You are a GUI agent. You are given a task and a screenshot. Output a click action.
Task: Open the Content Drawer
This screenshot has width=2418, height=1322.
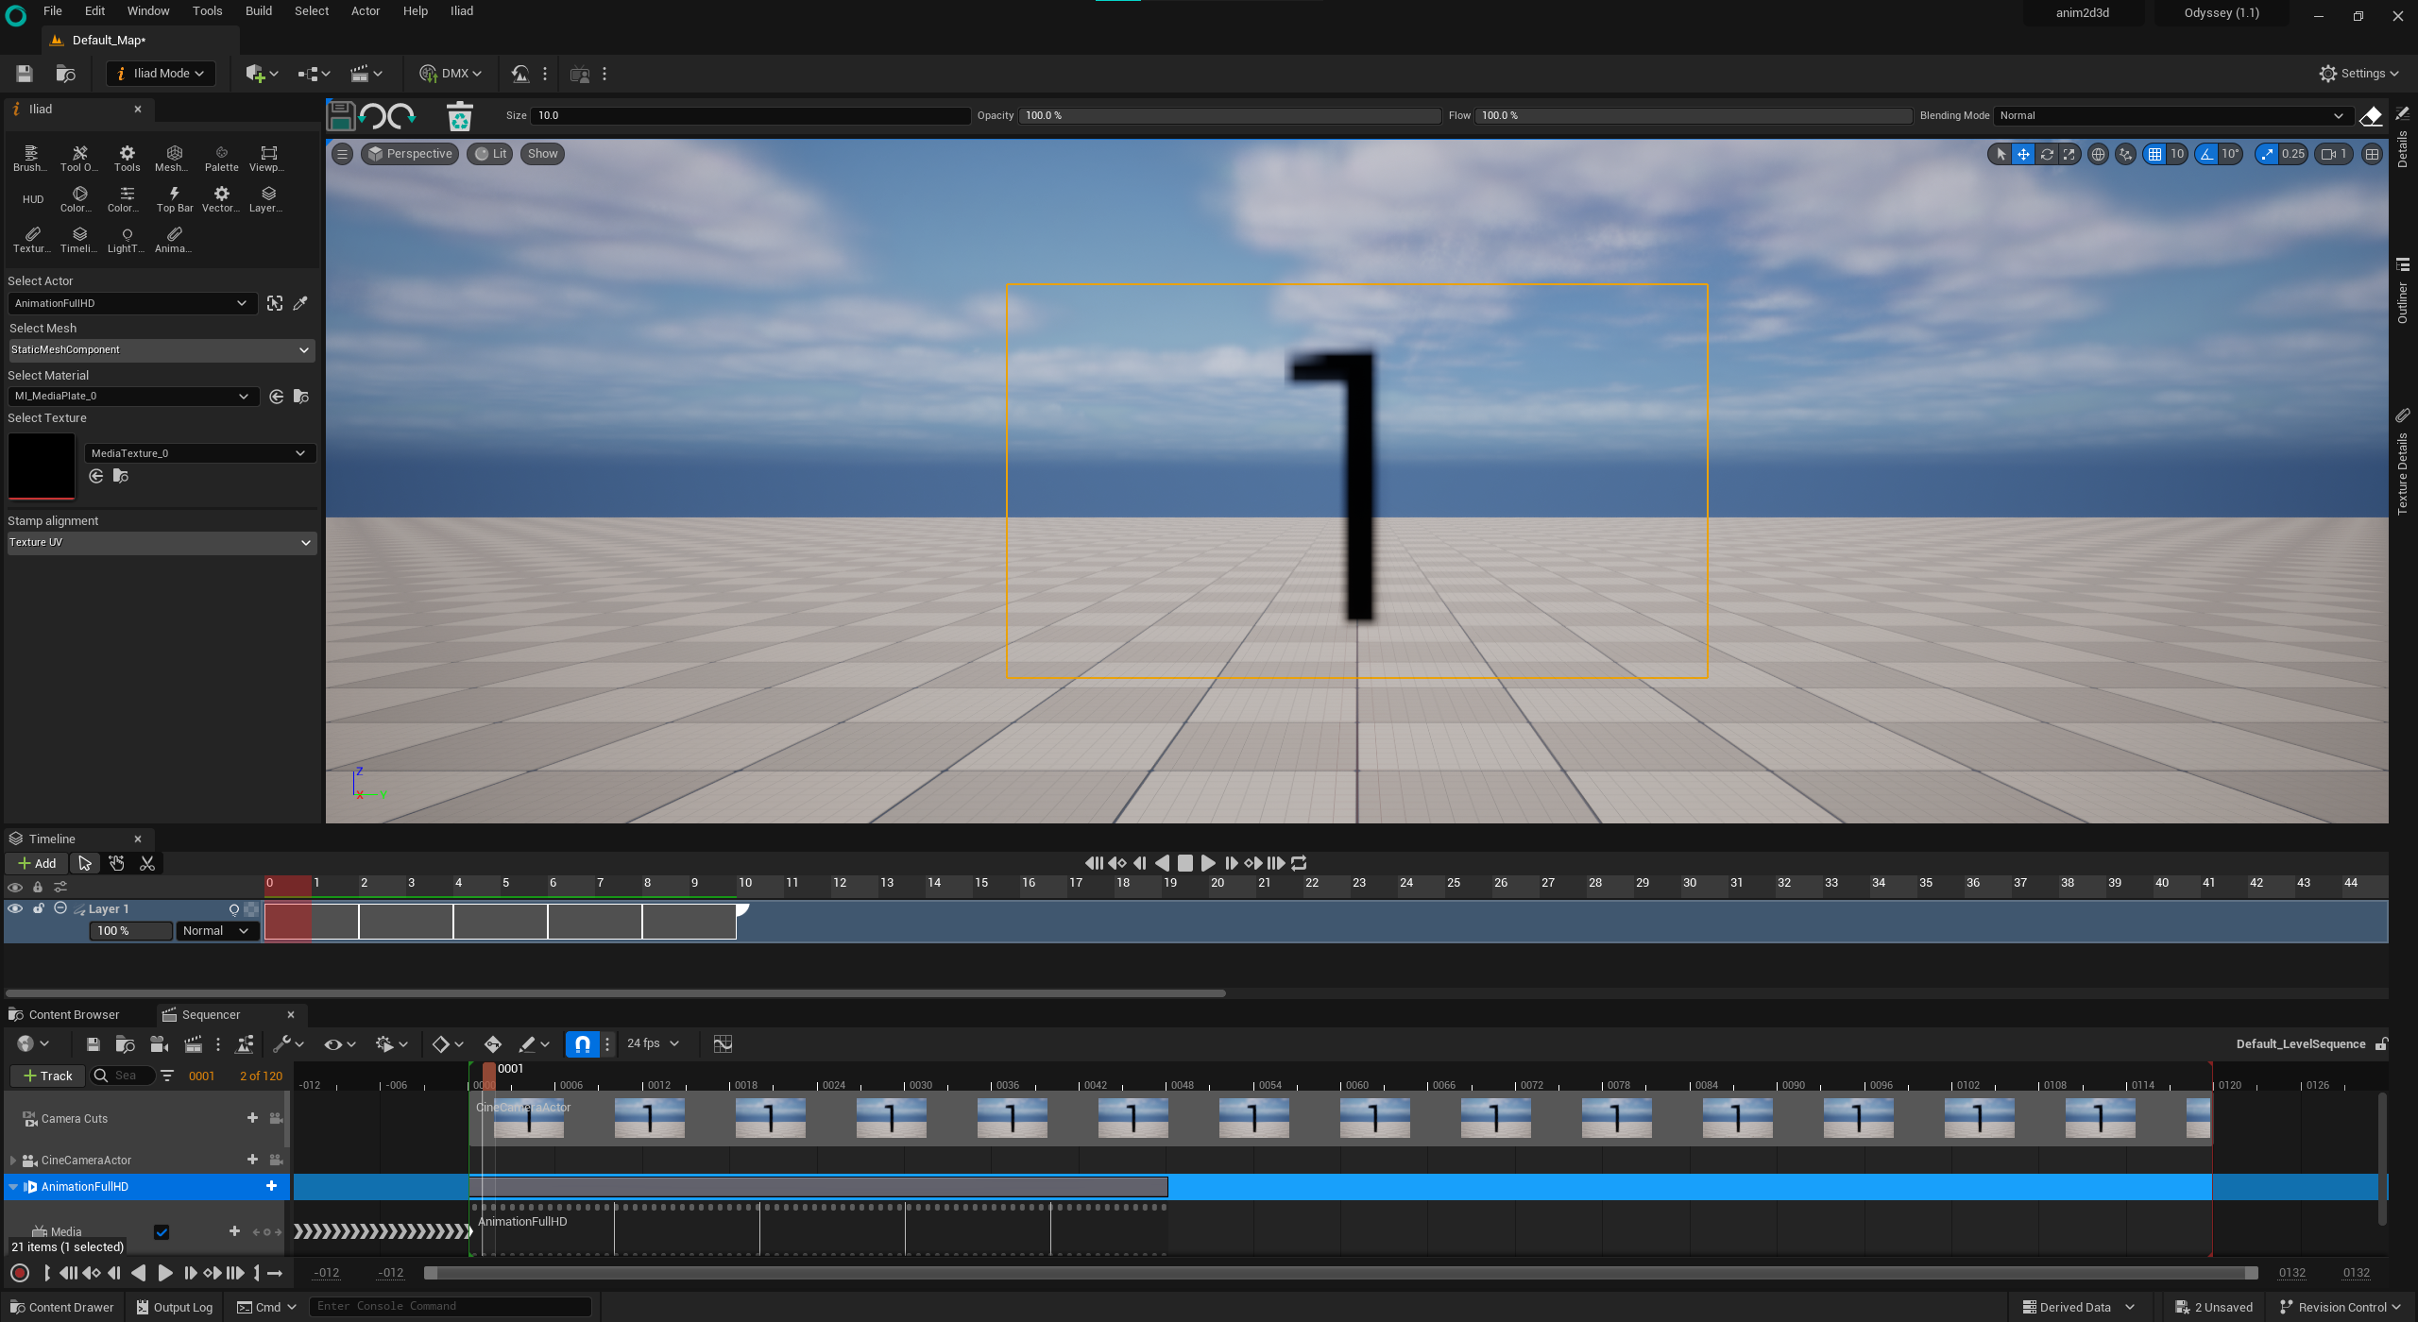coord(61,1307)
